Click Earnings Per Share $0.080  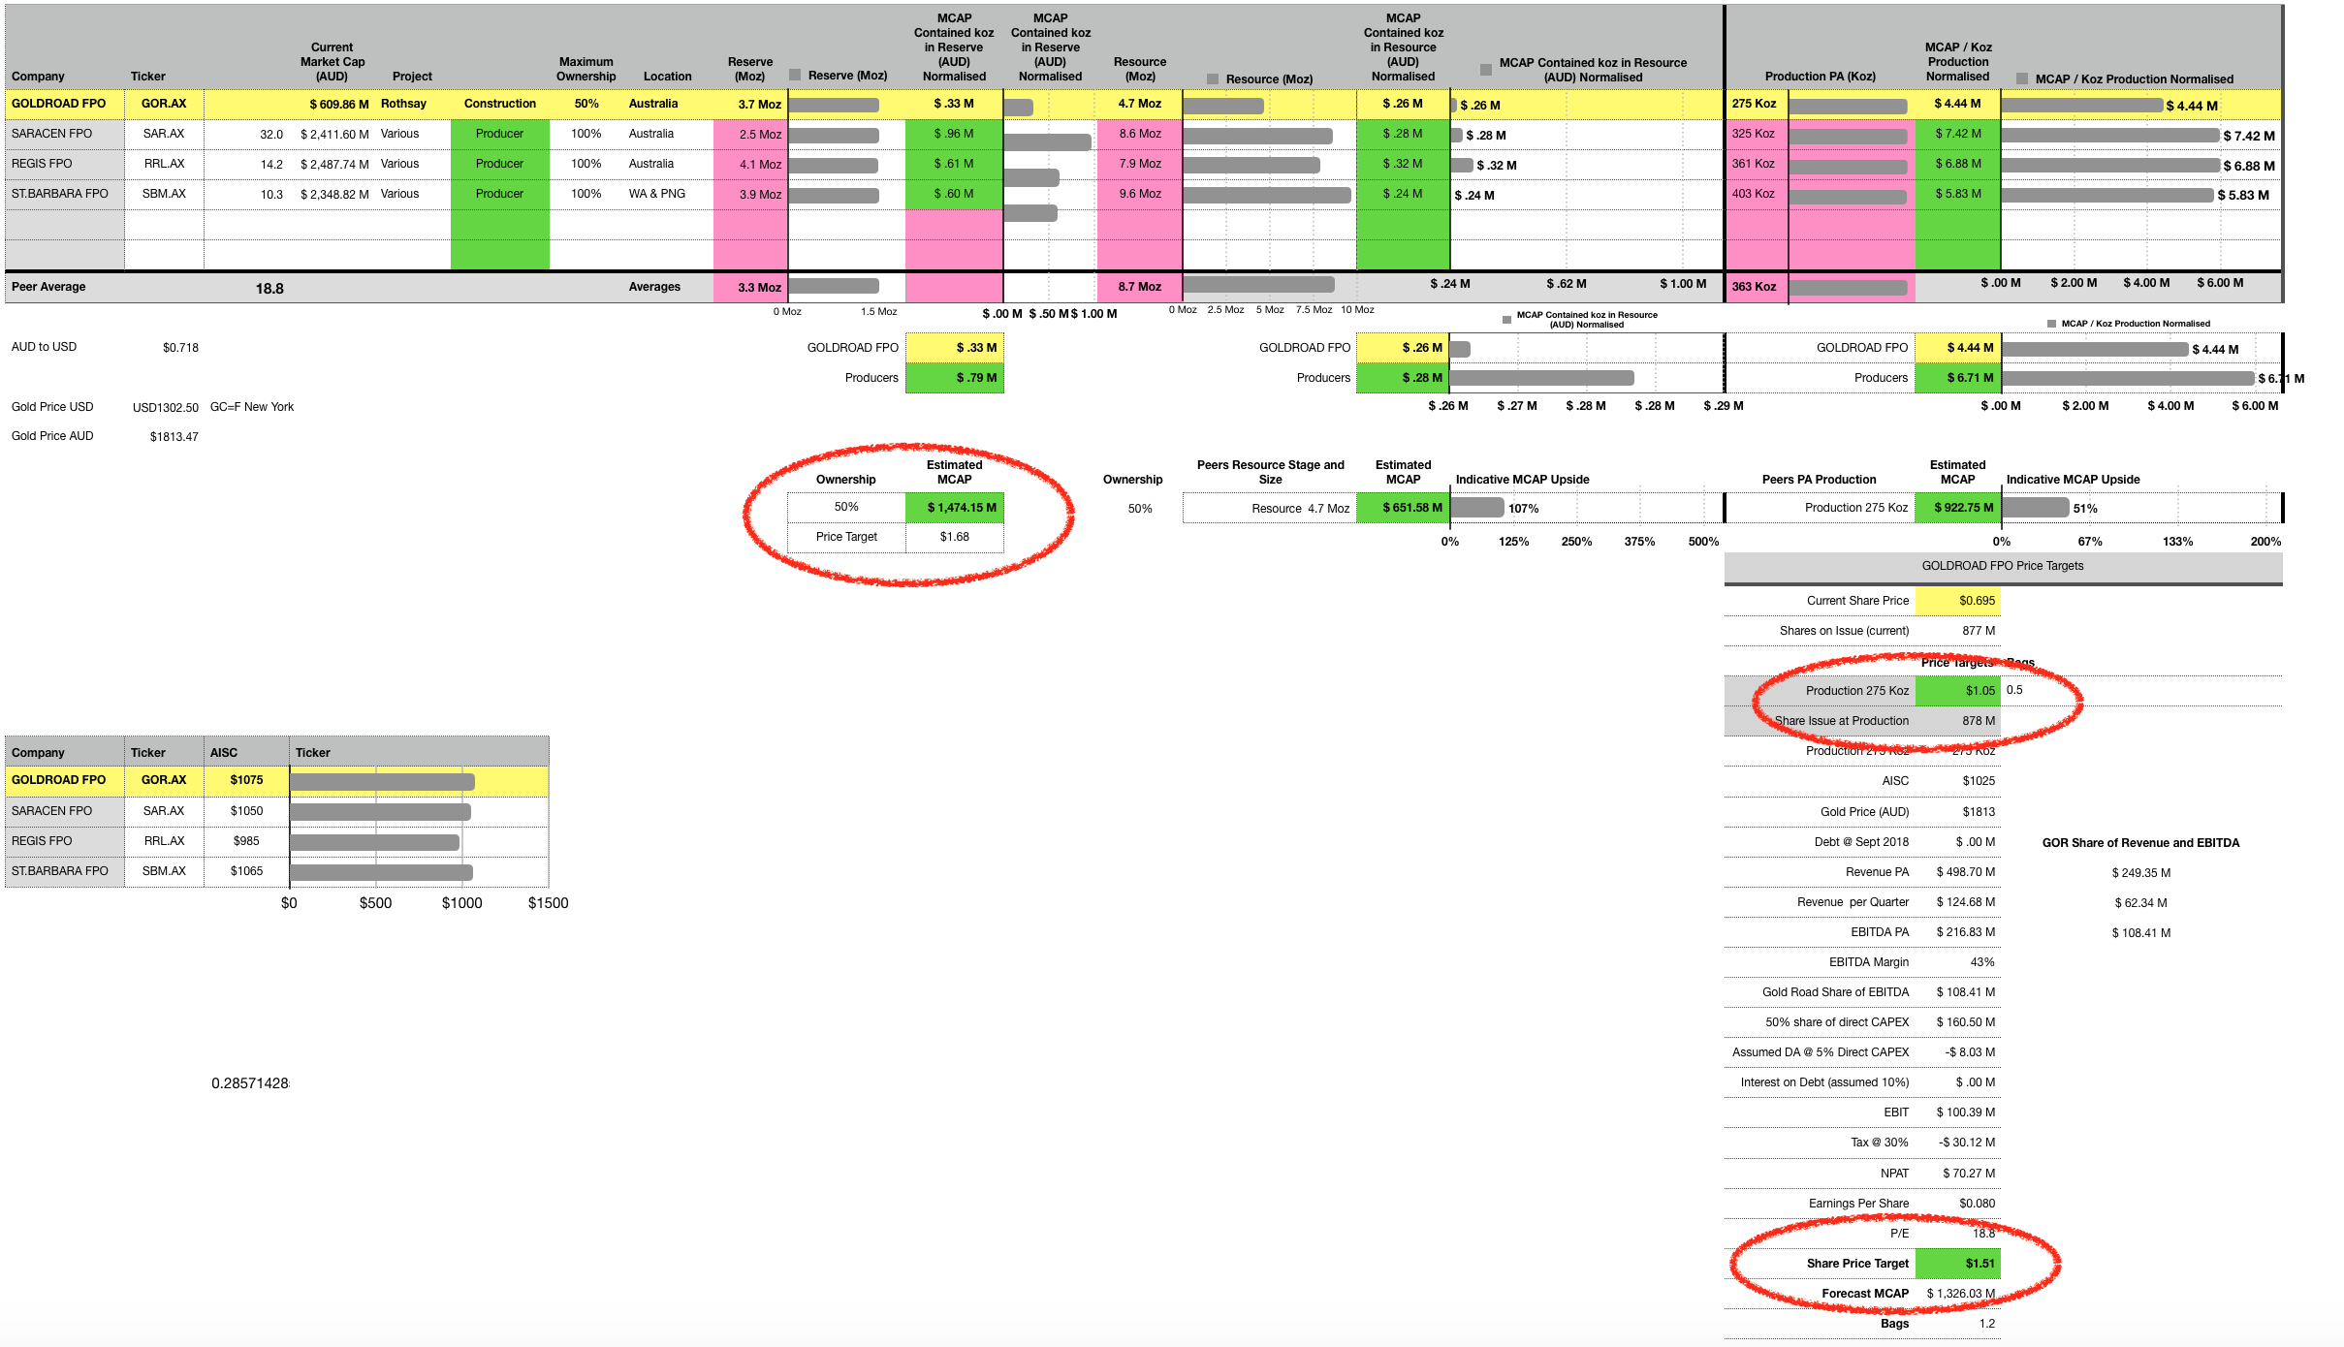tap(1977, 1204)
